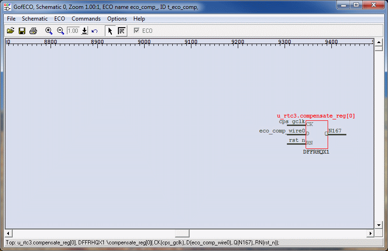Select the DFFRHQX1 flip-flop cell body
Image resolution: width=388 pixels, height=251 pixels.
point(317,134)
